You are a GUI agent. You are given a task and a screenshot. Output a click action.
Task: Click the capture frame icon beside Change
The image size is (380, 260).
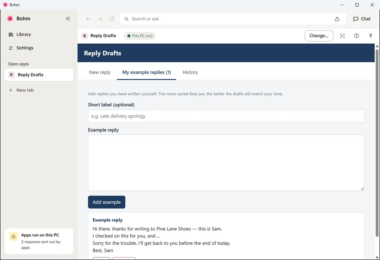(x=342, y=36)
